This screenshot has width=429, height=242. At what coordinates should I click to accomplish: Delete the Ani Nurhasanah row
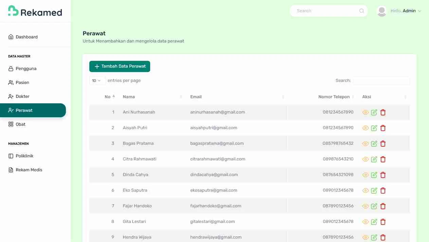383,113
